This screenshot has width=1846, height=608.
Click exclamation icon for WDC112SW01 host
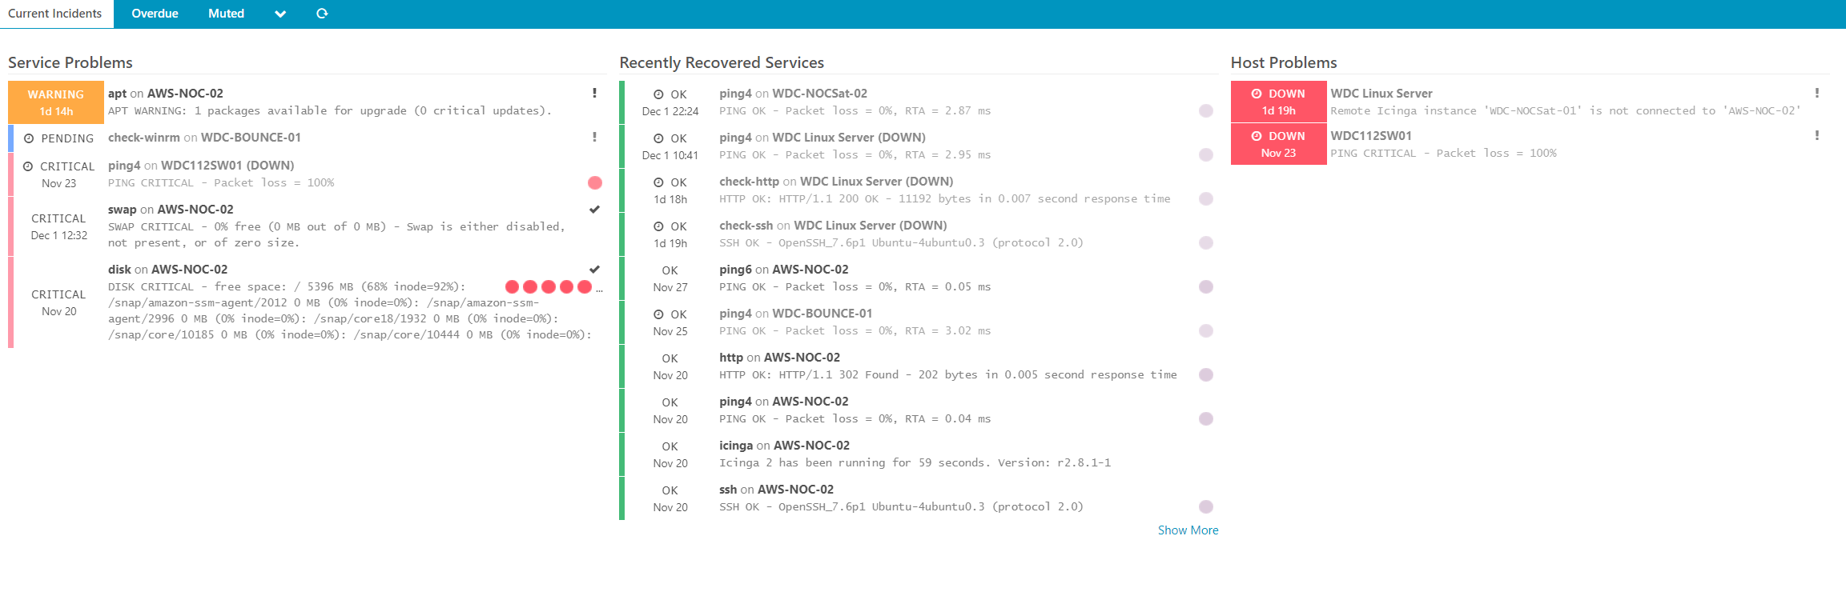1816,136
